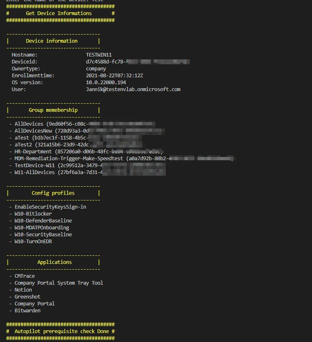
Task: Click the user email Jannik@testenvlab.onmicrosoft.com
Action: click(133, 89)
